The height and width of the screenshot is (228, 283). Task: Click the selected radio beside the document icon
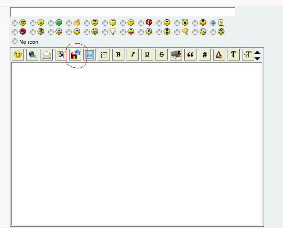213,23
